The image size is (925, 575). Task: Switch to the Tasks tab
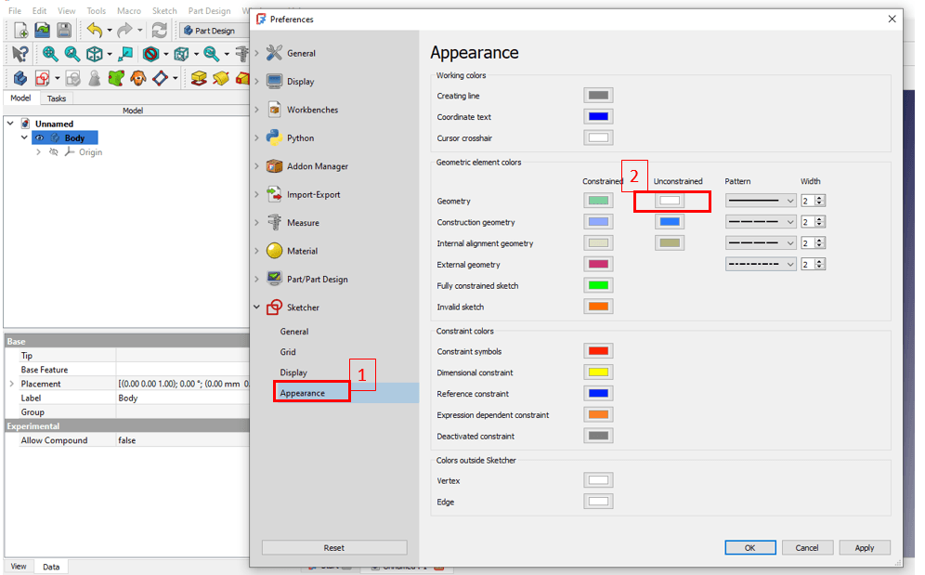[56, 98]
